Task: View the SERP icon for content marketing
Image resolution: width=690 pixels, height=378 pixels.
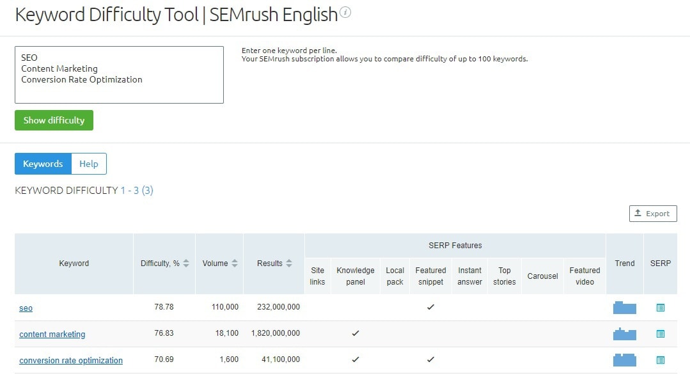Action: (661, 333)
